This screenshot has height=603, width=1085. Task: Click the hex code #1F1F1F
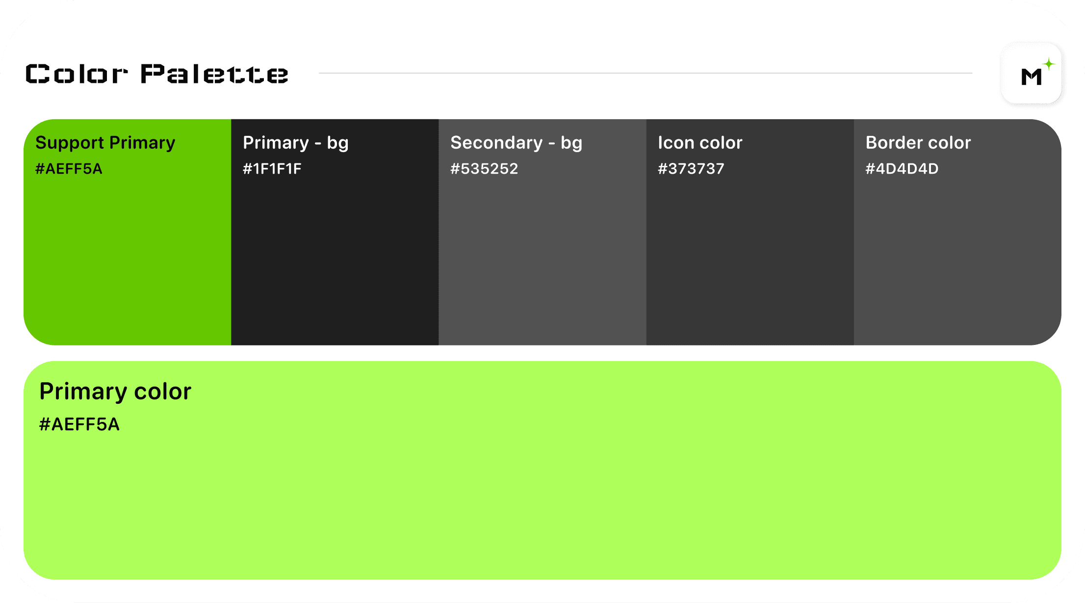point(272,169)
